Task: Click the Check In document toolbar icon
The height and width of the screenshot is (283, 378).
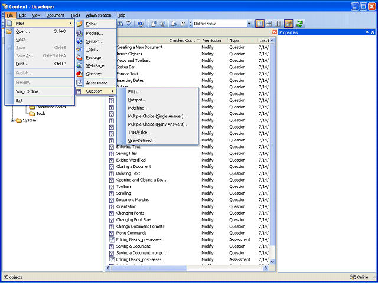Action: (154, 24)
